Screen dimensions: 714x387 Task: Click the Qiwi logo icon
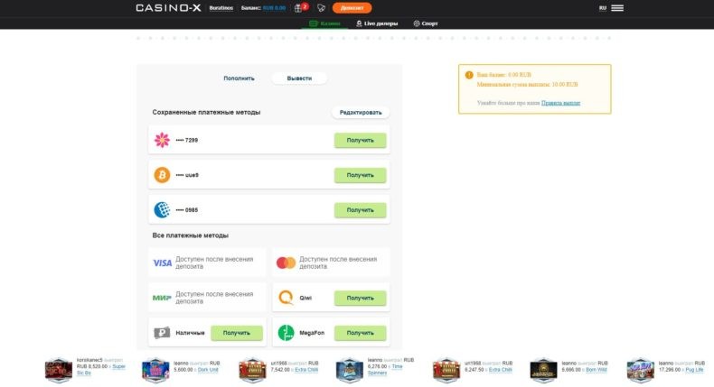click(286, 298)
